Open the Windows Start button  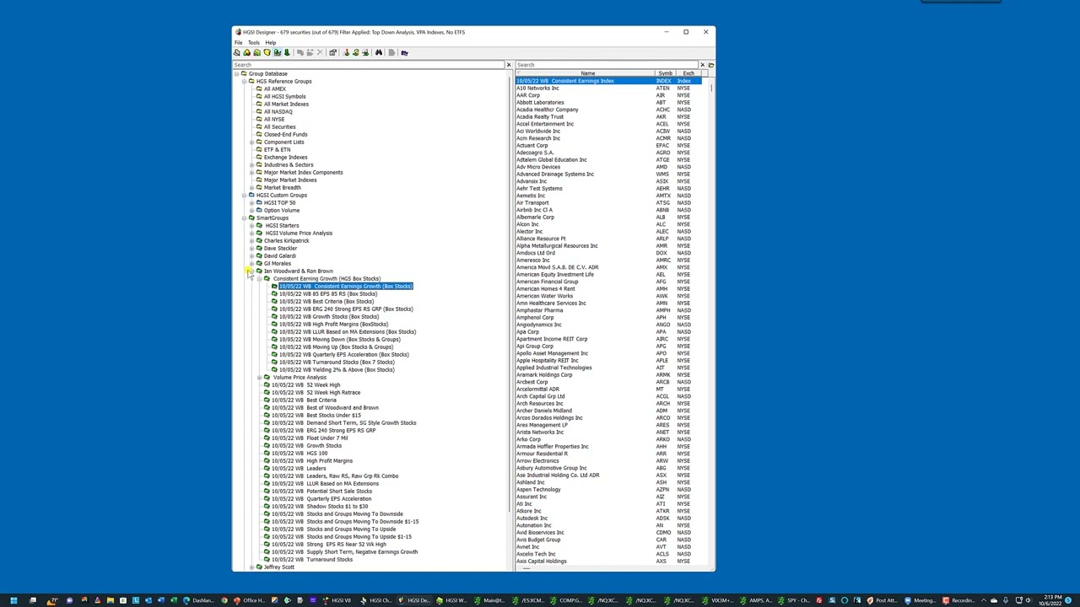(x=13, y=600)
